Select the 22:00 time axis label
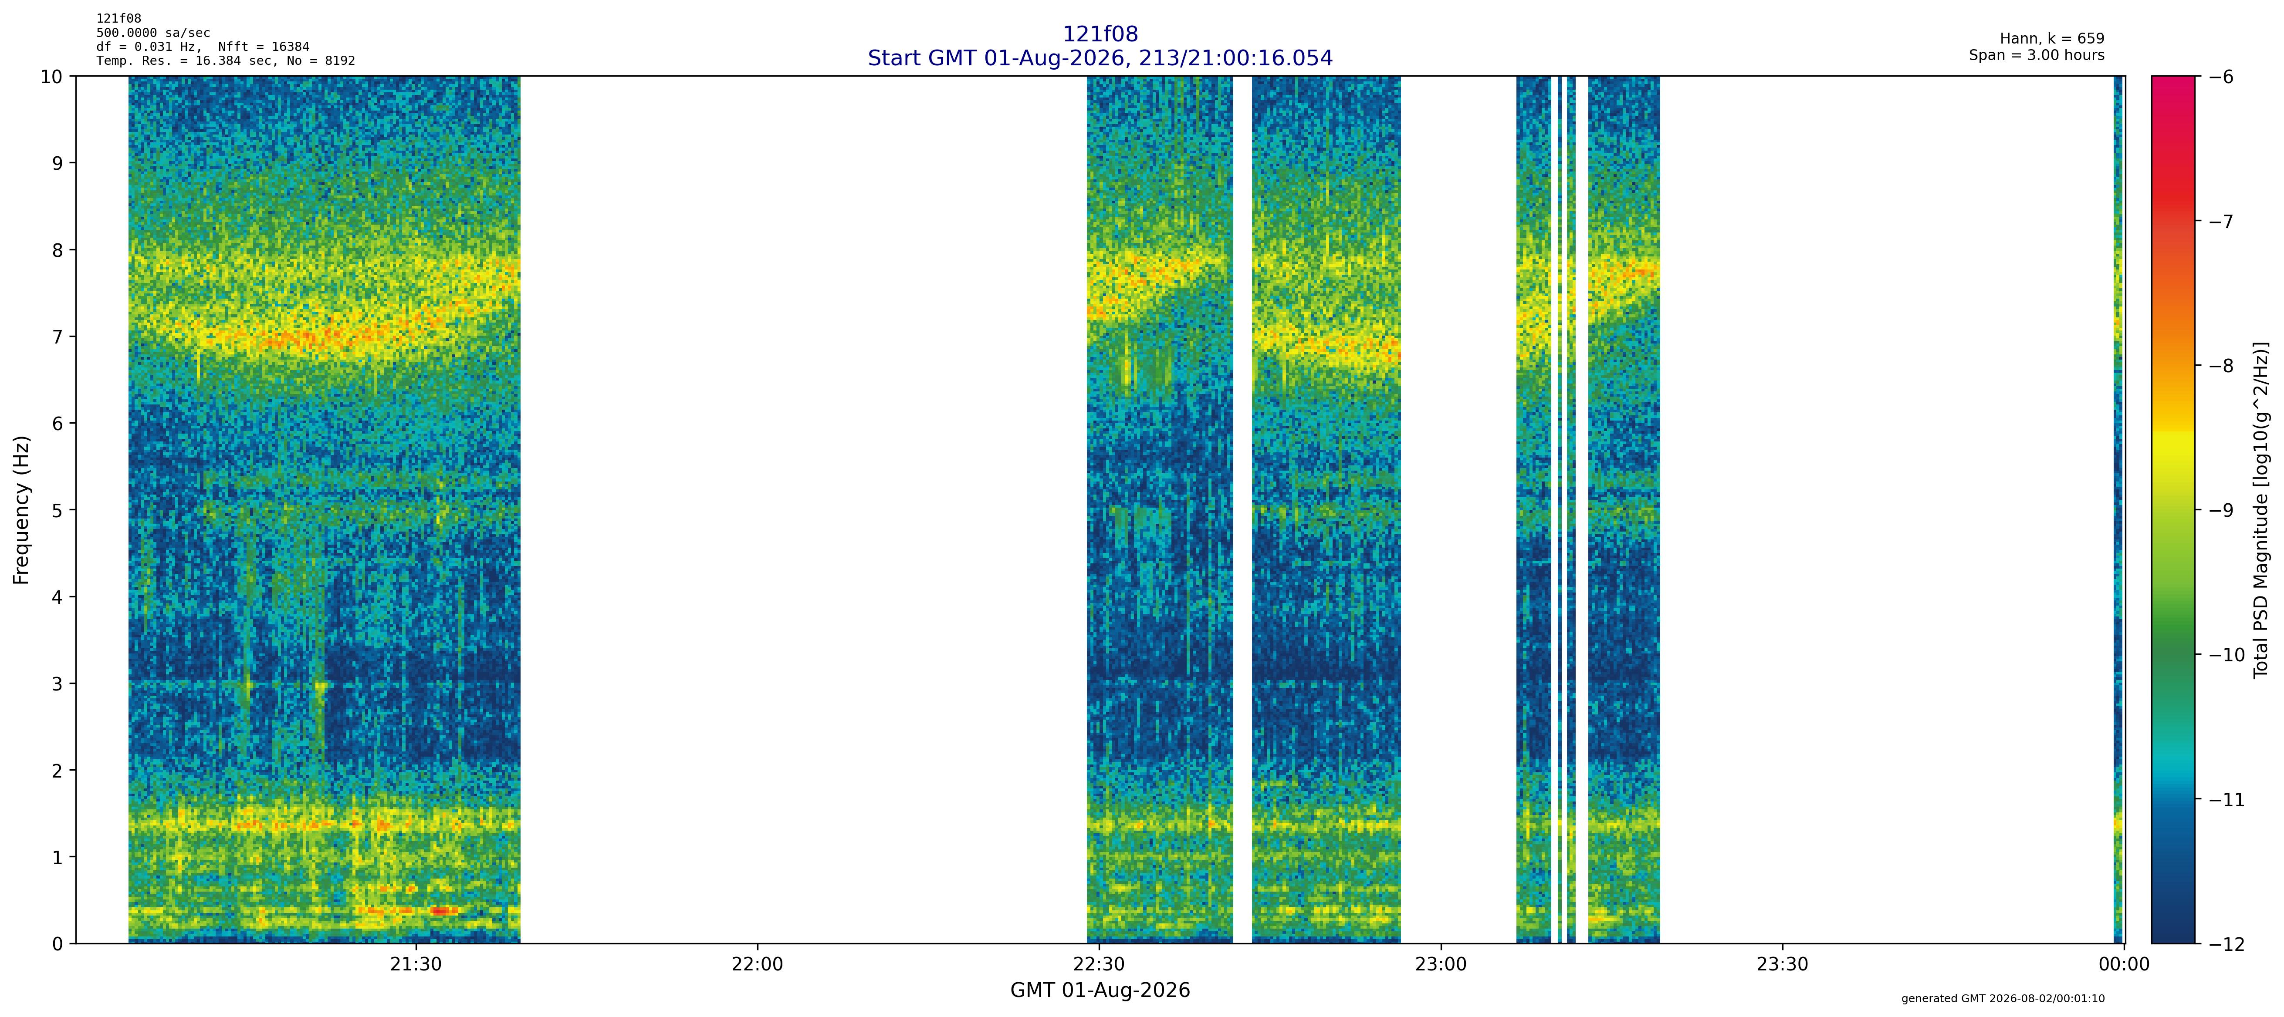This screenshot has height=1017, width=2284. [757, 965]
